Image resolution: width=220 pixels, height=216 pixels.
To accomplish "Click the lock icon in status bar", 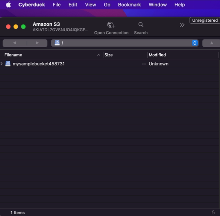I will coord(213,212).
